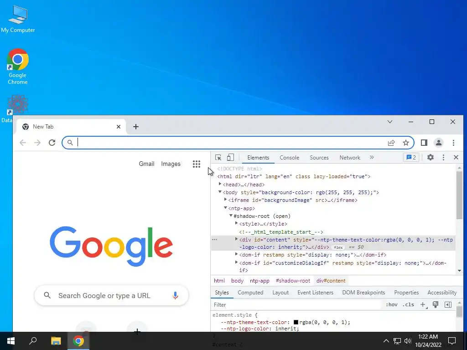The width and height of the screenshot is (467, 350).
Task: Start voice search microphone icon
Action: 176,295
